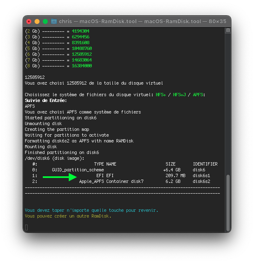Click 'Vous avez choisi APFS comme système de fichiers'
Viewport: 254px width, 263px height.
(x=83, y=112)
